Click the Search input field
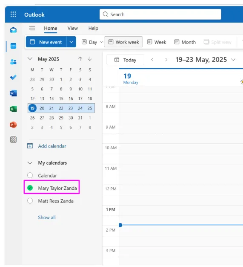Viewport: 243px width, 267px height. coord(160,15)
